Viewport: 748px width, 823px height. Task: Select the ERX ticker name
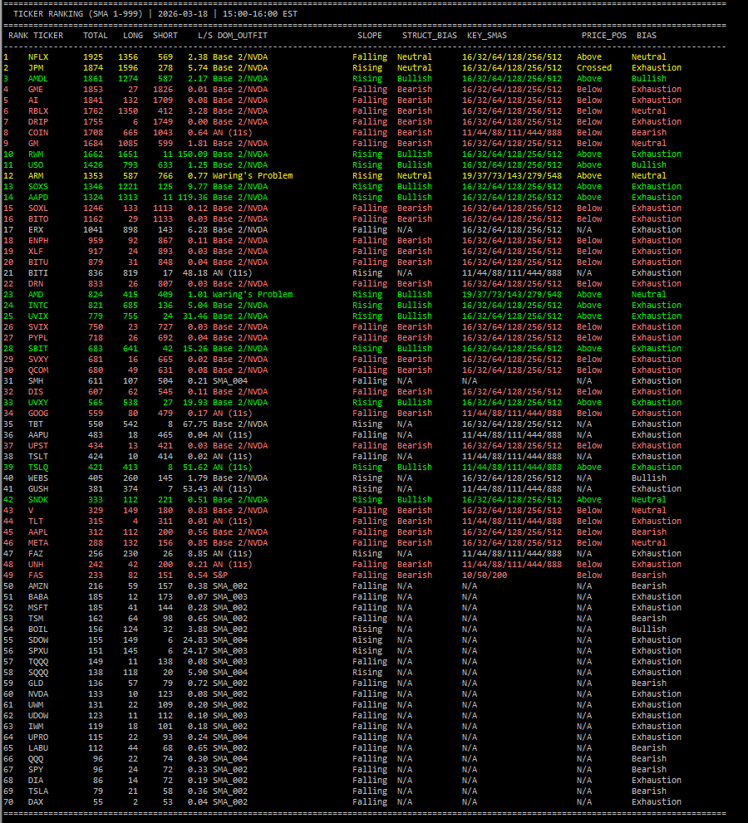tap(36, 230)
